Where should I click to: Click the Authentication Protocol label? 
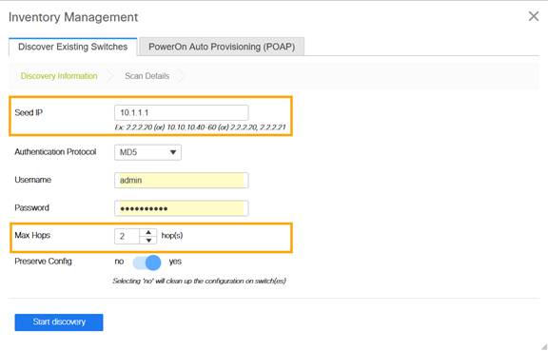(55, 152)
